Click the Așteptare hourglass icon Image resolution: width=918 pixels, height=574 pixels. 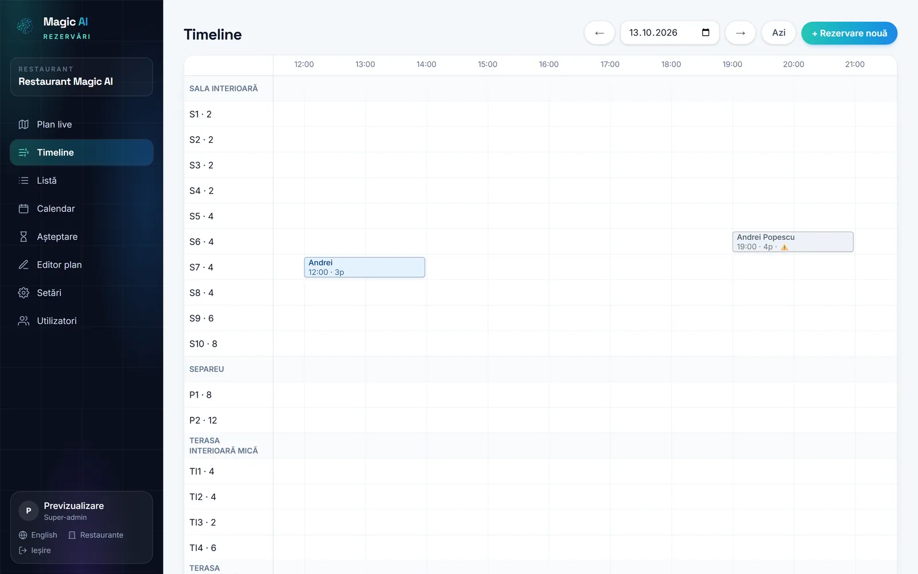click(x=24, y=236)
